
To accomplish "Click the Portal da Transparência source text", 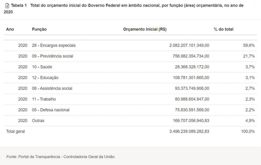I will pyautogui.click(x=39, y=157).
